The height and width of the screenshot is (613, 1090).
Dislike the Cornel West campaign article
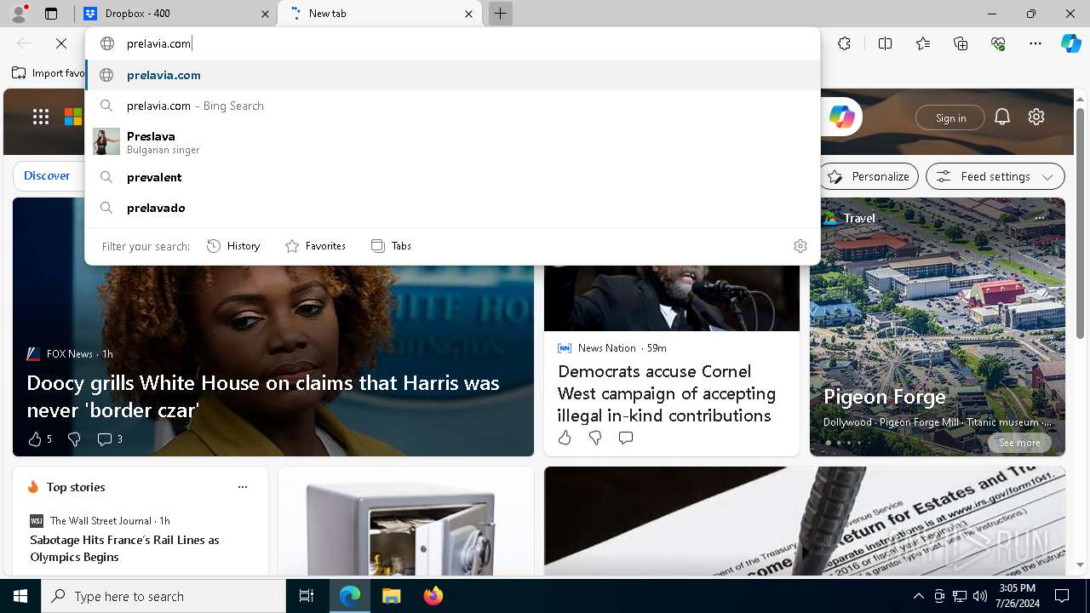tap(595, 438)
